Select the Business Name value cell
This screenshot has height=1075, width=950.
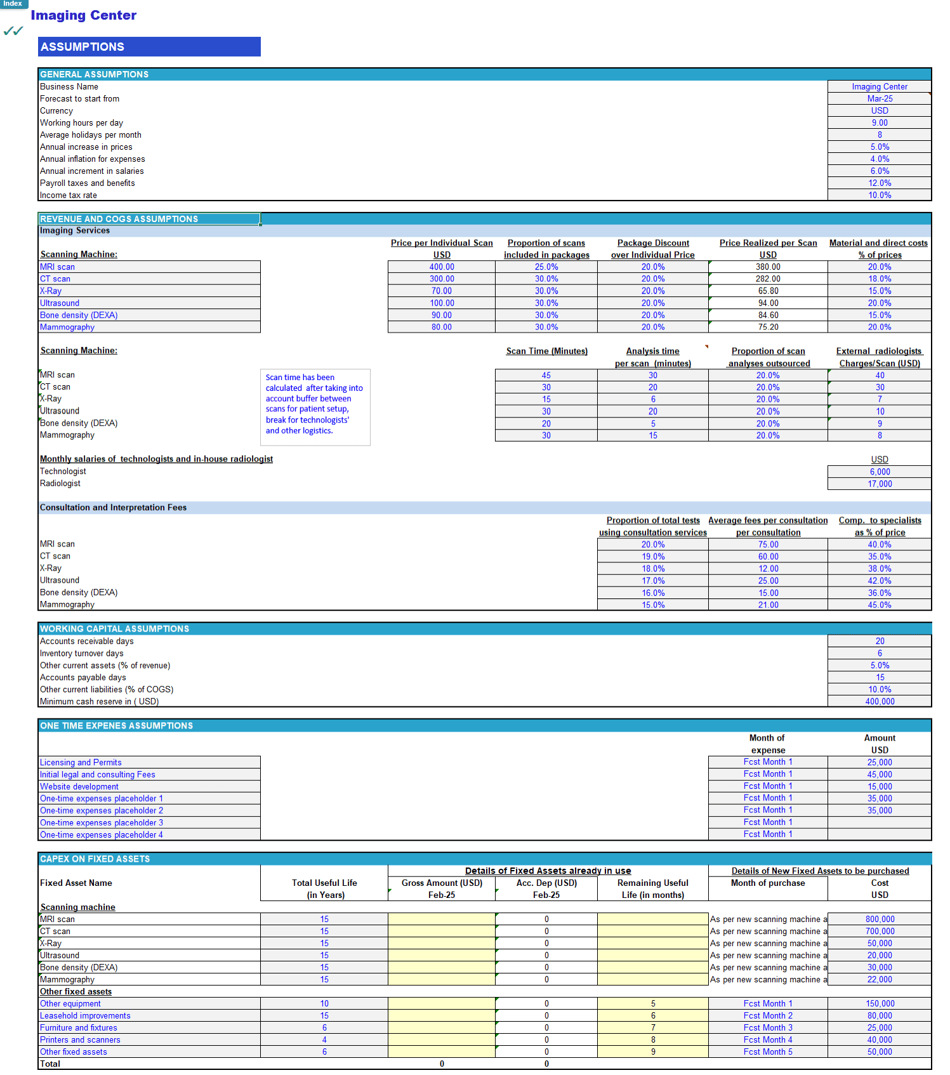coord(879,87)
